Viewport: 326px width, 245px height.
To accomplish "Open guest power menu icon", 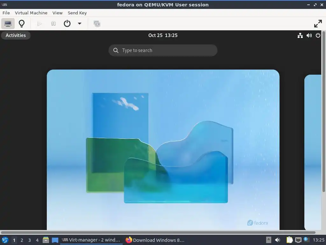I will point(318,35).
